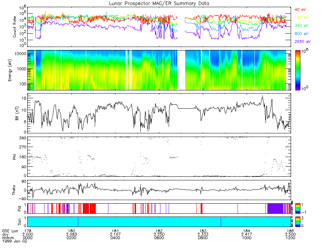Click the |B| (nT) axis label

[17, 113]
